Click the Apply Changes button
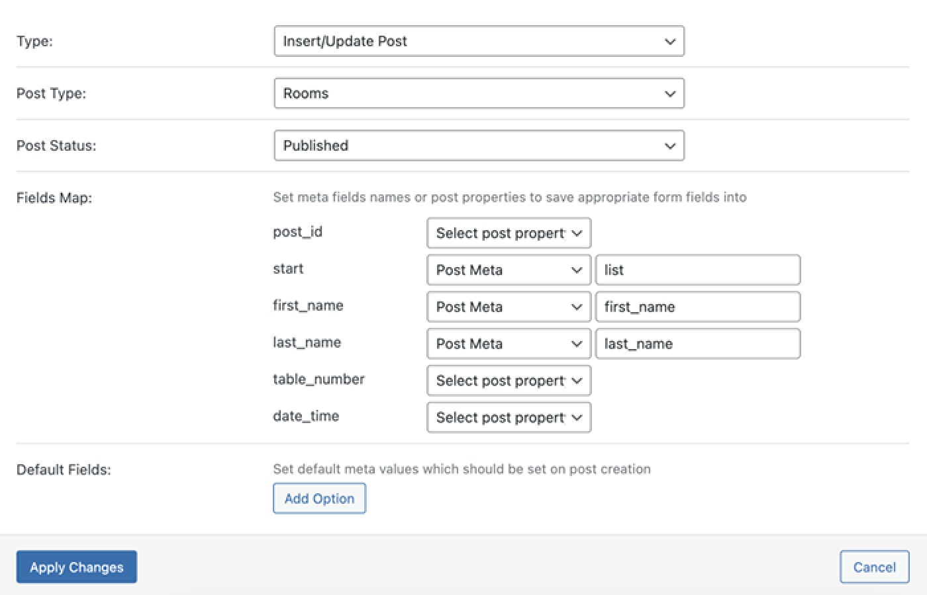Screen dimensions: 927x595 click(77, 567)
